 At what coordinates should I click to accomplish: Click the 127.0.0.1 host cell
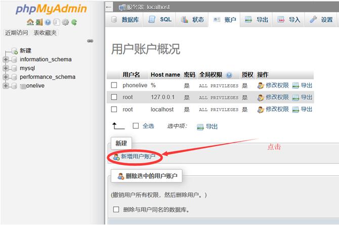pos(162,97)
